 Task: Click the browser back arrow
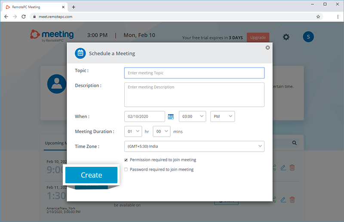(6, 16)
